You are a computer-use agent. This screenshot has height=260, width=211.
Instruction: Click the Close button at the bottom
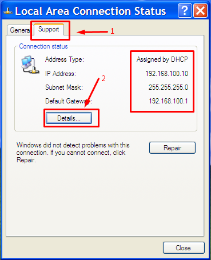184,248
